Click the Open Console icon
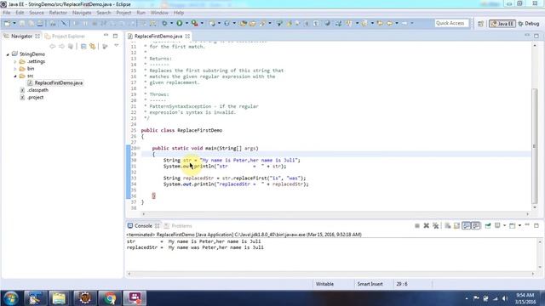 point(512,226)
